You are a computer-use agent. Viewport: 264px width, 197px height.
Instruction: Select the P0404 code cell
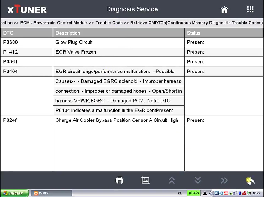[27, 72]
